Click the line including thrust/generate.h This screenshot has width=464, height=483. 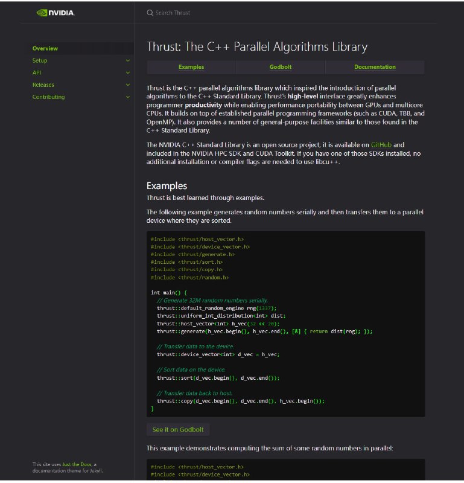(192, 254)
